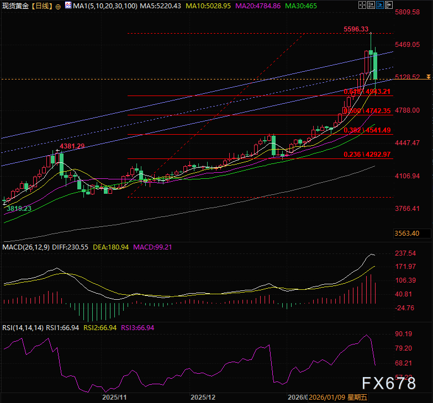Click the circled plus icon beside 日线

(59, 6)
